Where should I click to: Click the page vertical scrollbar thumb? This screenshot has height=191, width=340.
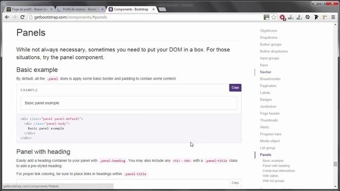pyautogui.click(x=335, y=164)
